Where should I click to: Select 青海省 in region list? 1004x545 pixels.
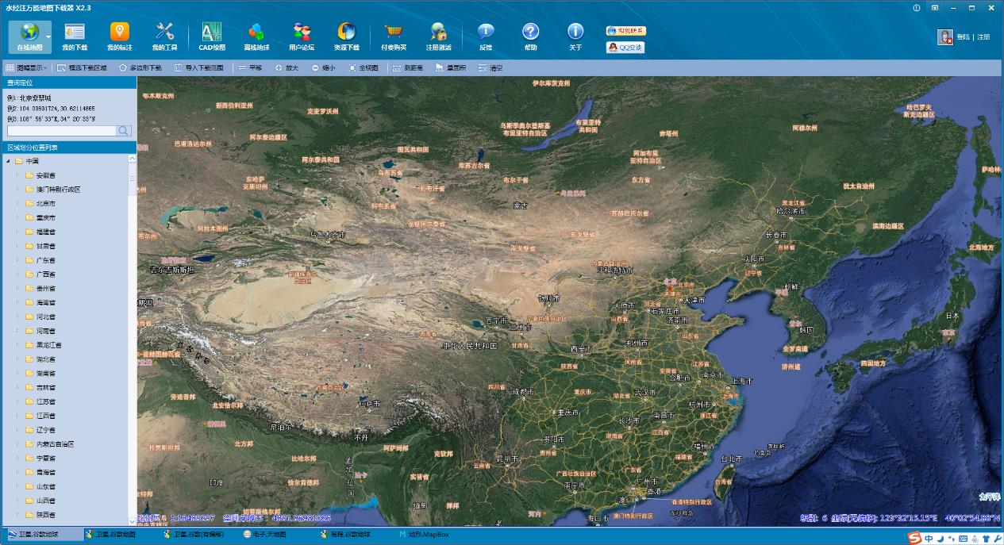click(x=45, y=472)
